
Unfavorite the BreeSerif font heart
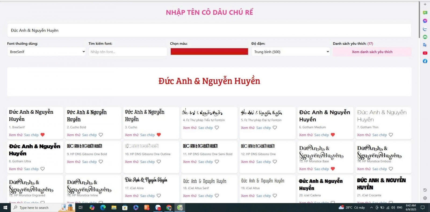[42, 135]
